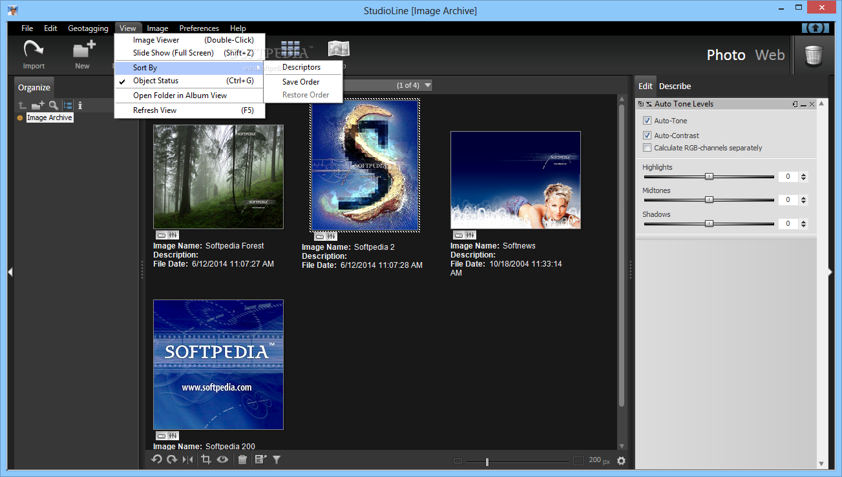Rotate image right with bottom toolbar

tap(172, 460)
